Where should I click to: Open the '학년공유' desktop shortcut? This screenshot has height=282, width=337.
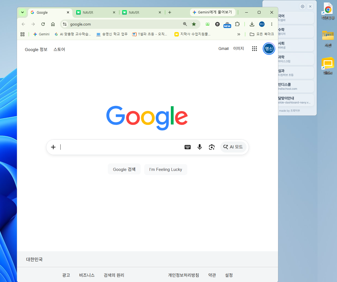[x=328, y=11]
